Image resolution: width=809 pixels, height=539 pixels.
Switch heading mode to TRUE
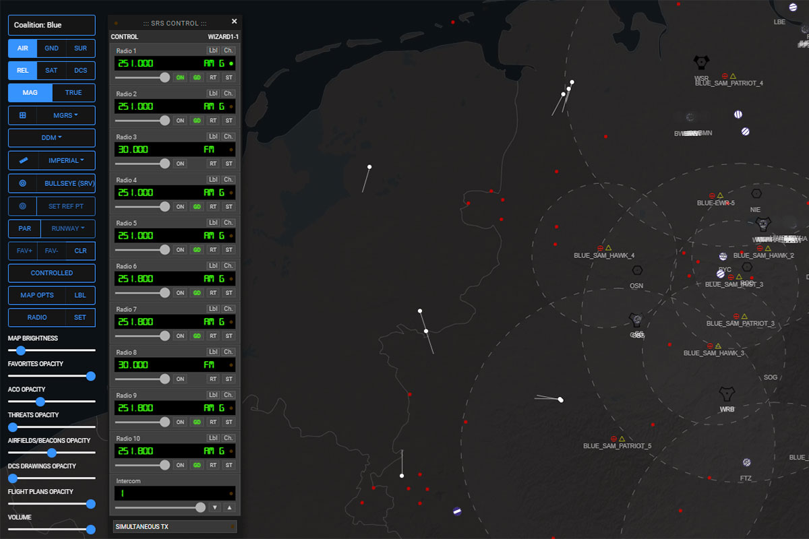click(73, 92)
